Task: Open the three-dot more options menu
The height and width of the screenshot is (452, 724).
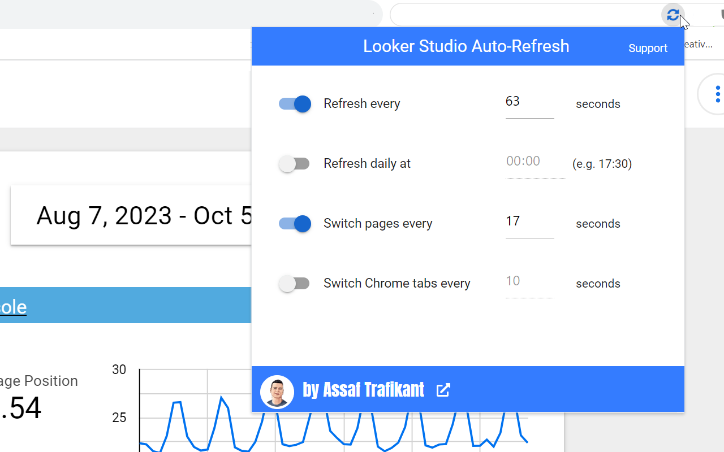Action: tap(717, 94)
